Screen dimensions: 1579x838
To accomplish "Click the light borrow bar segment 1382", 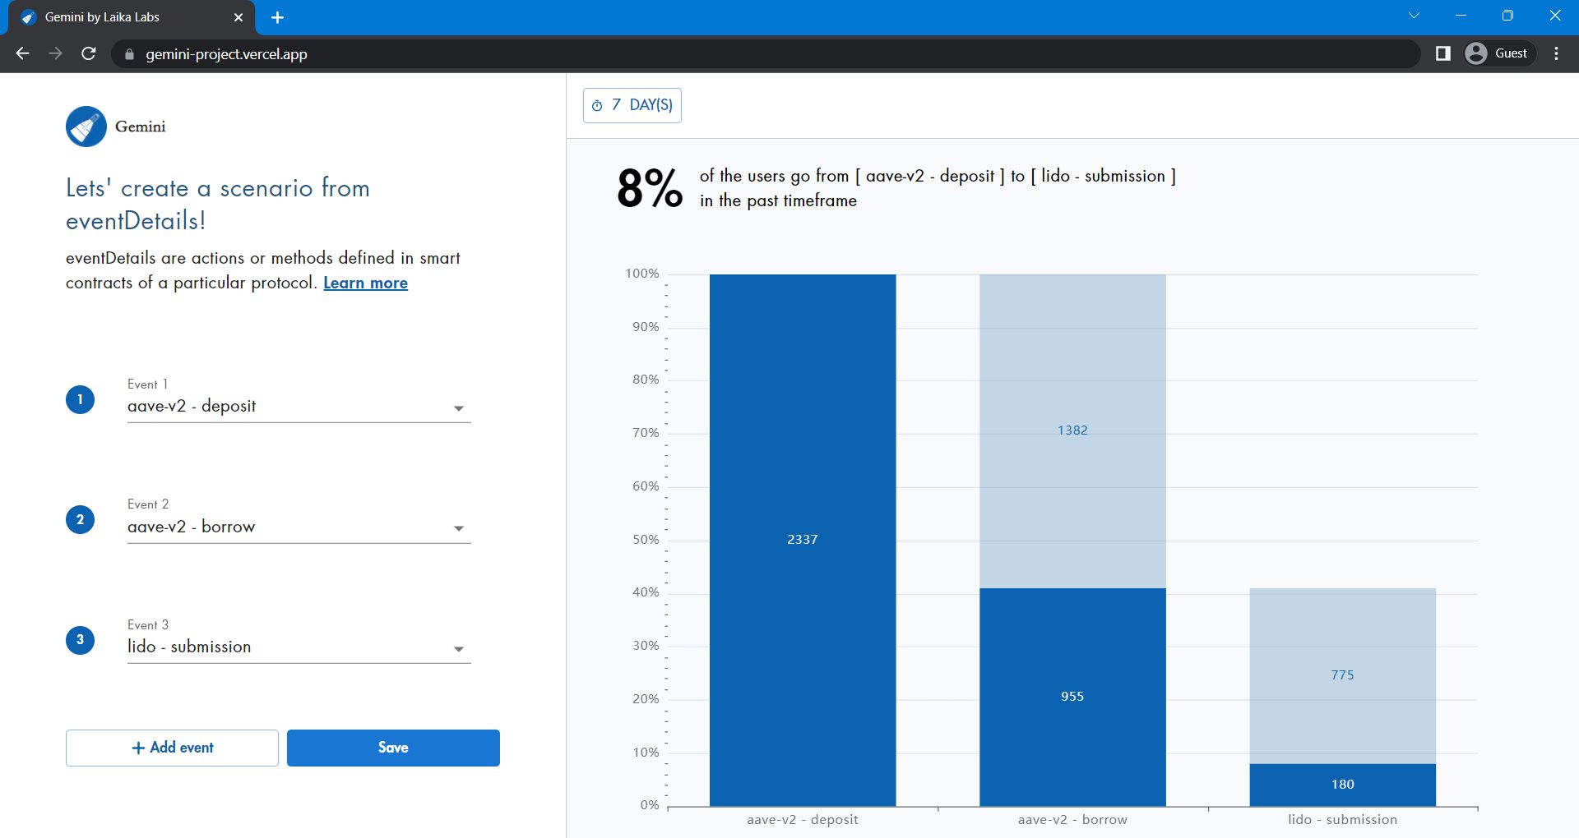I will tap(1072, 431).
